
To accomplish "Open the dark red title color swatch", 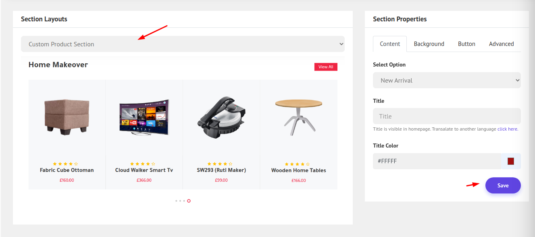I will pos(510,161).
